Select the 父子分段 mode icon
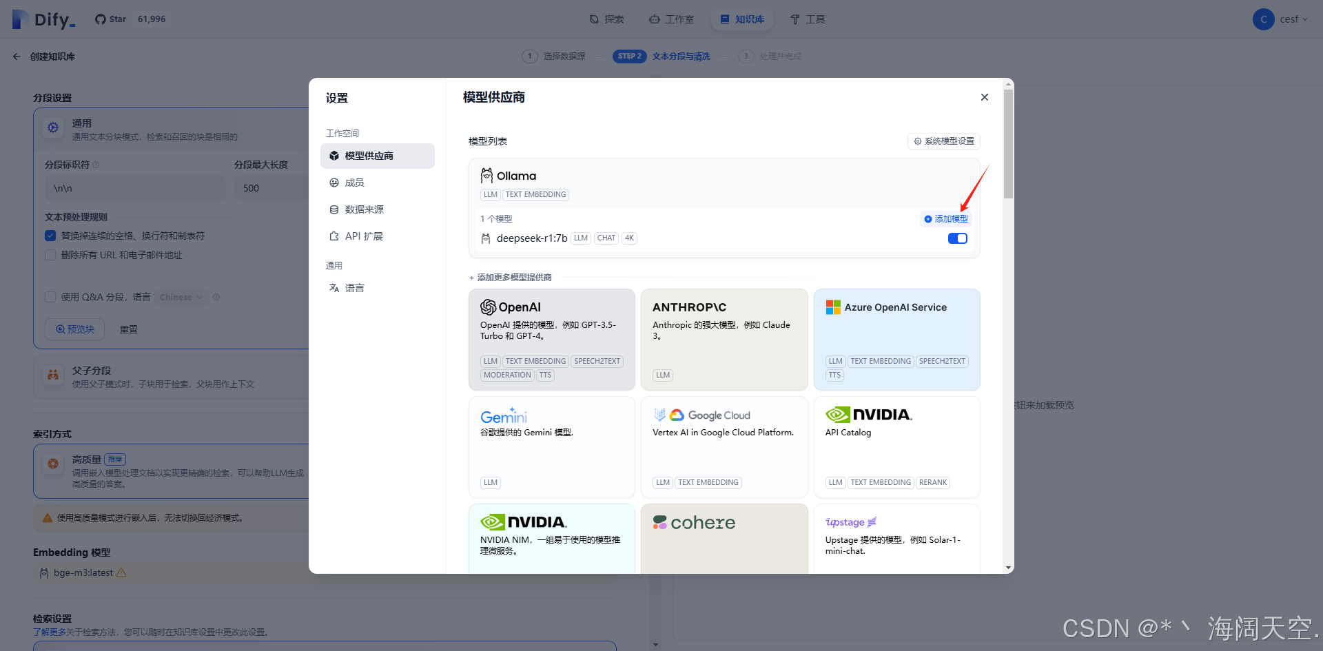Screen dimensions: 1323x651 pos(53,375)
